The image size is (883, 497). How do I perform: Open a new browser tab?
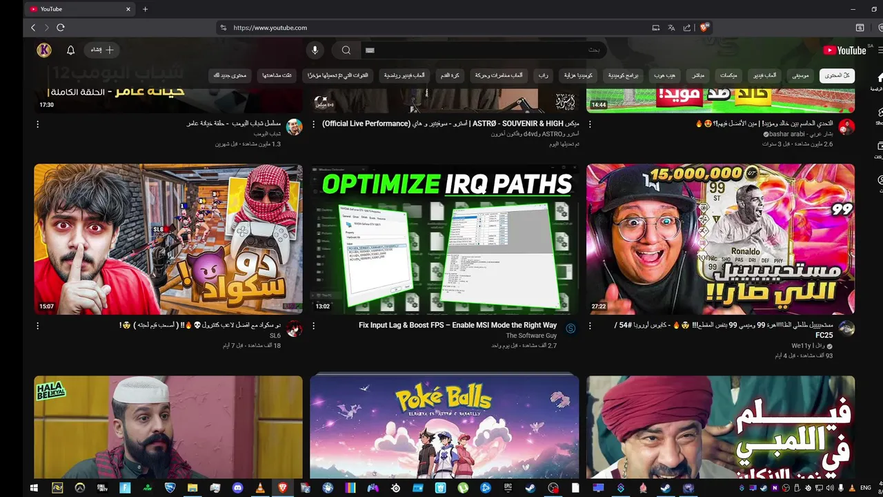(145, 9)
